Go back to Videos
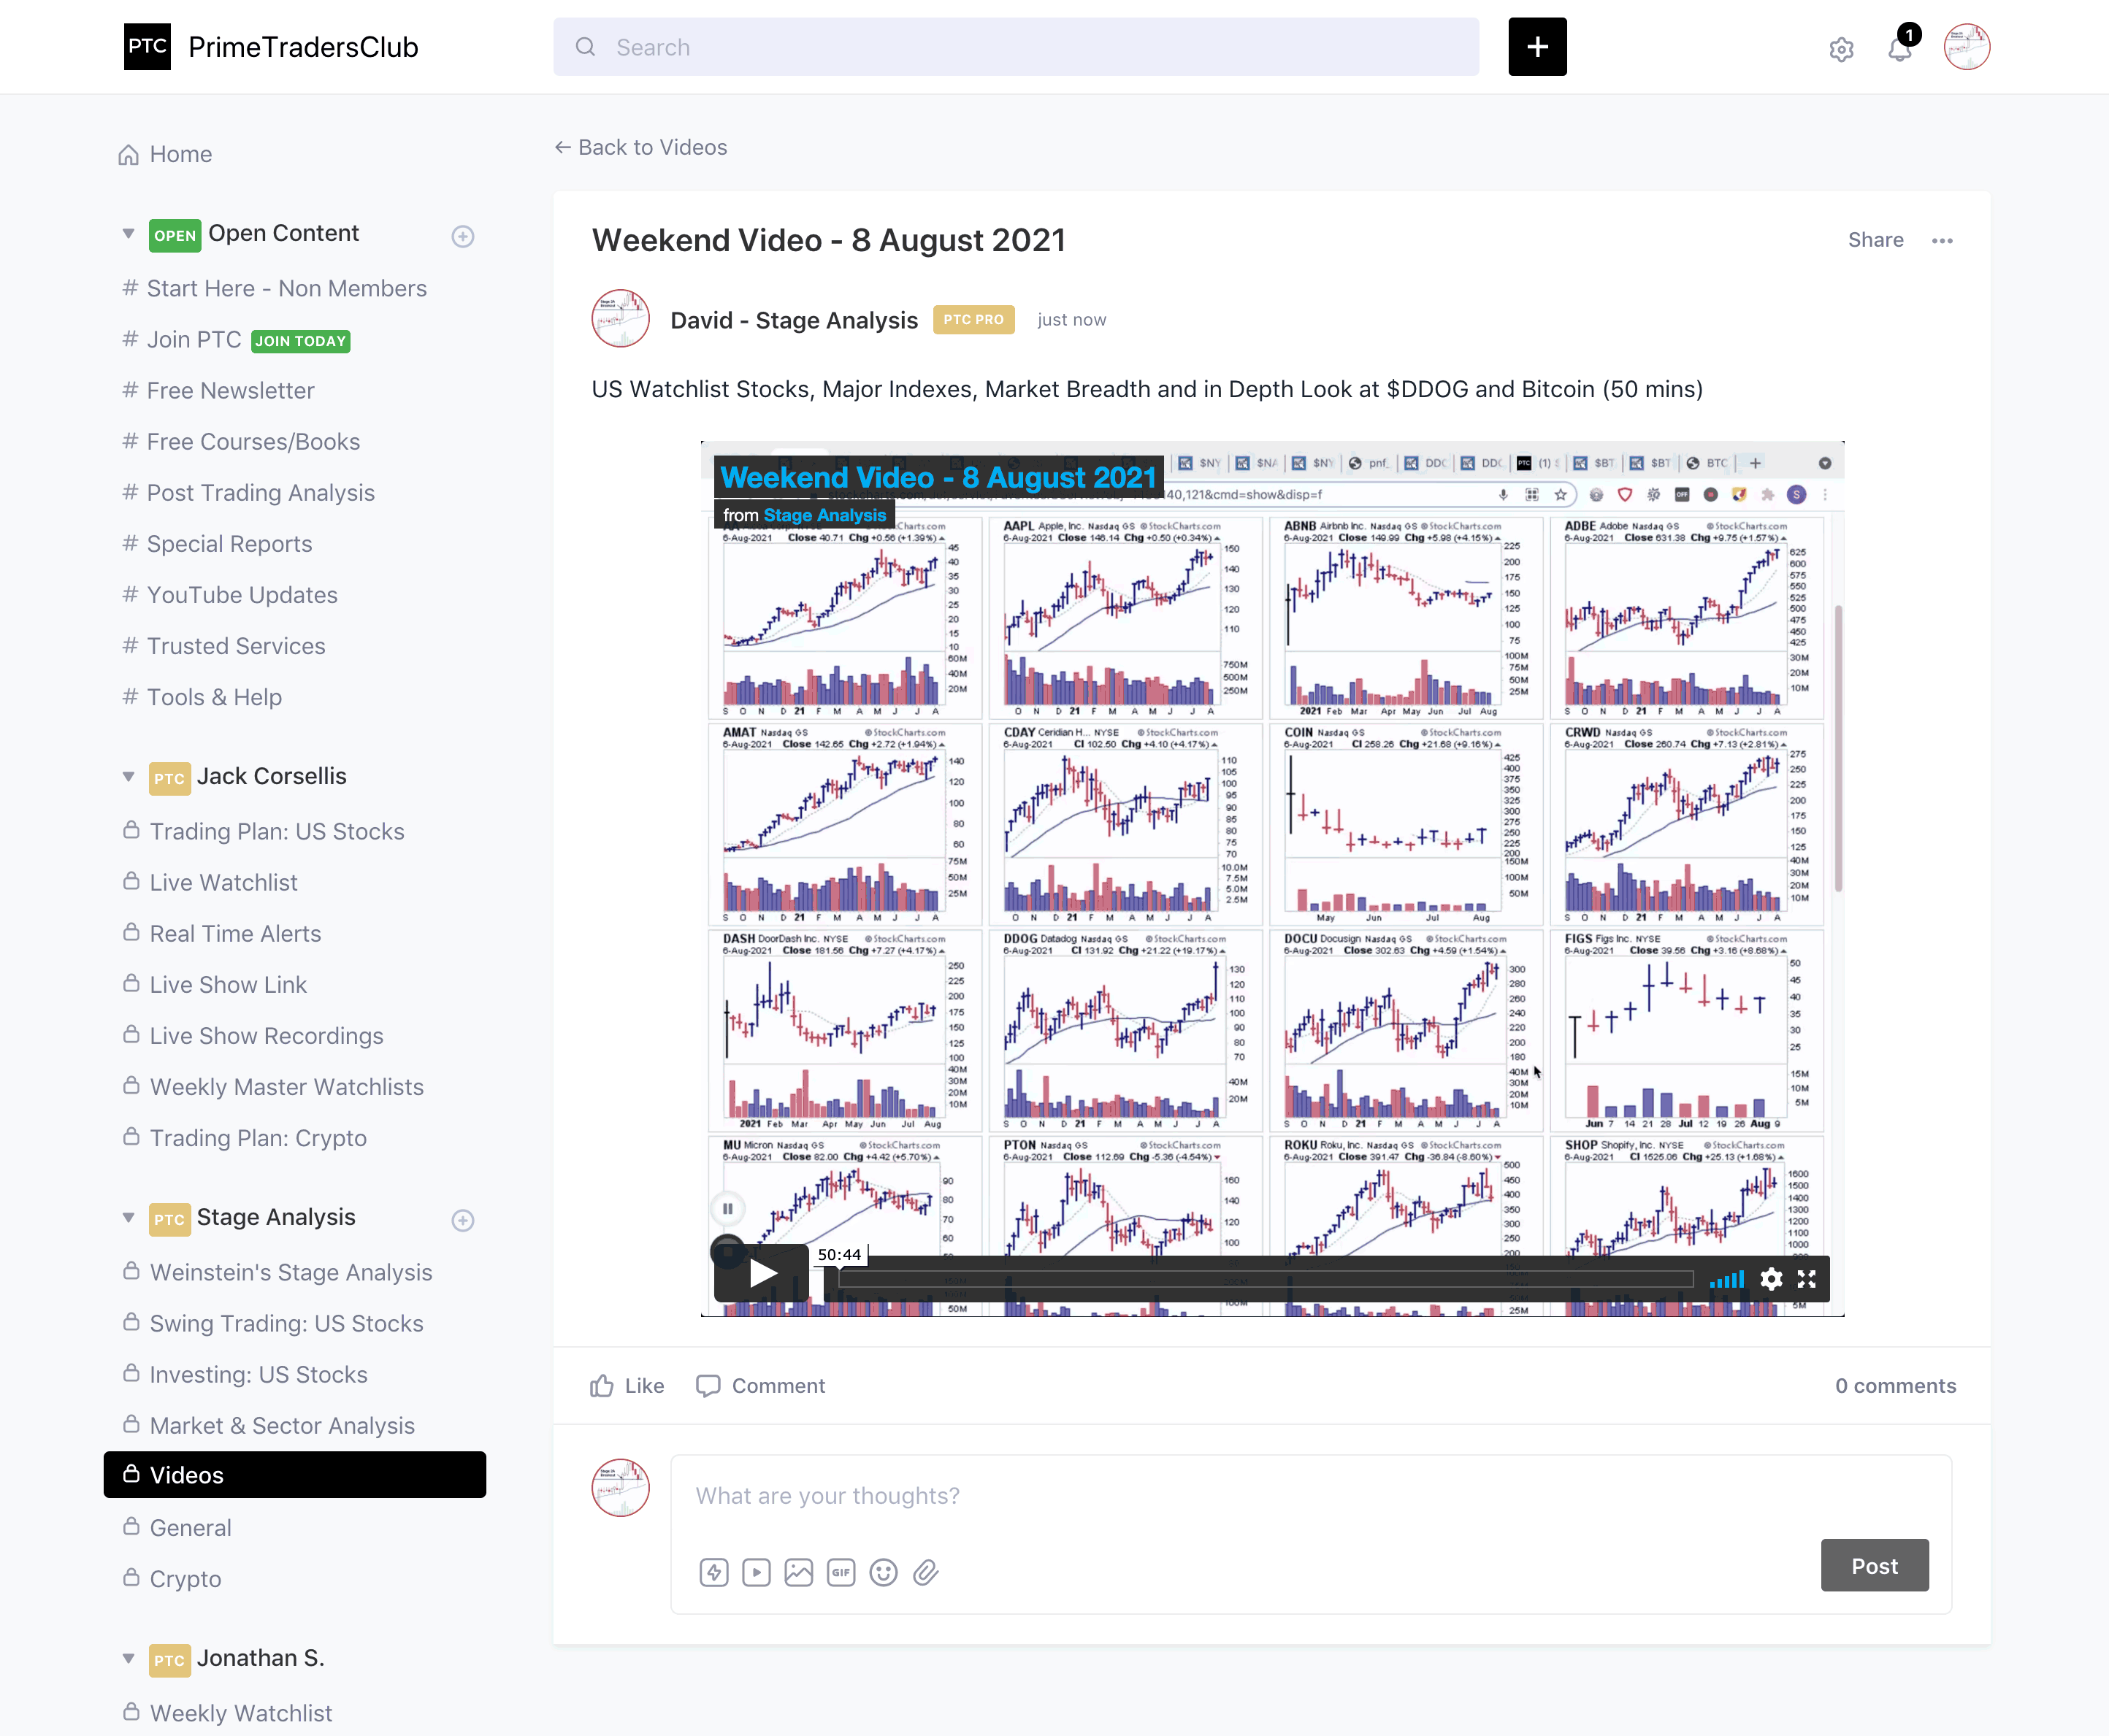 pyautogui.click(x=641, y=147)
